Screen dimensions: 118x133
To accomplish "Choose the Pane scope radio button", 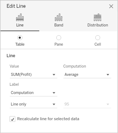I will (x=59, y=38).
